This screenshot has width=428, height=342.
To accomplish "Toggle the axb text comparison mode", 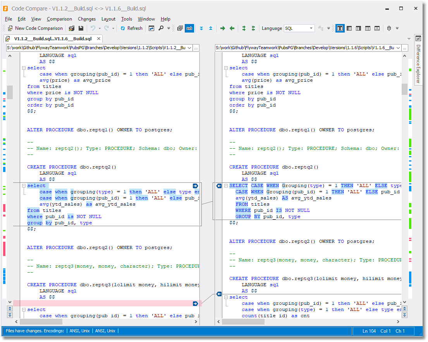I will tap(189, 28).
